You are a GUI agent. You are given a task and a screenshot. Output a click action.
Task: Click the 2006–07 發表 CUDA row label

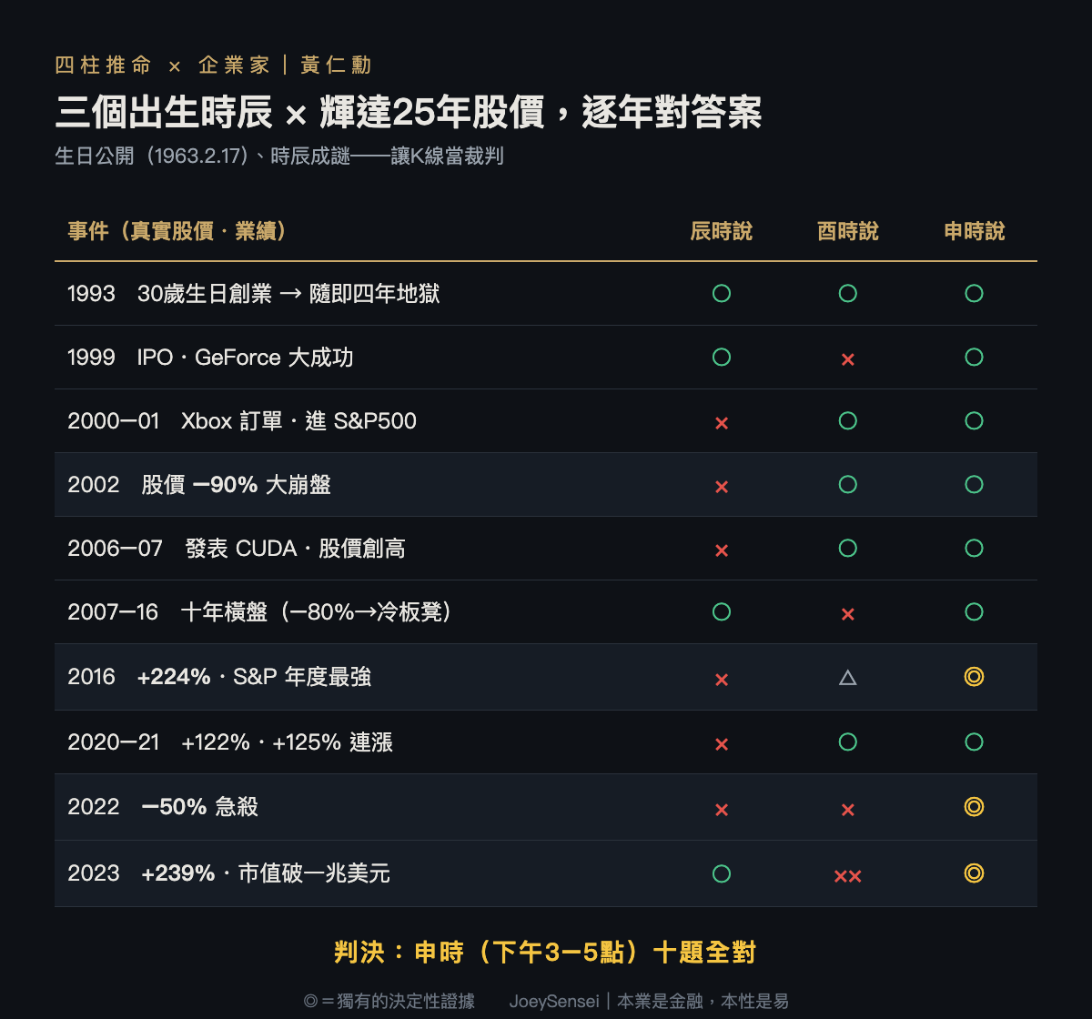237,549
